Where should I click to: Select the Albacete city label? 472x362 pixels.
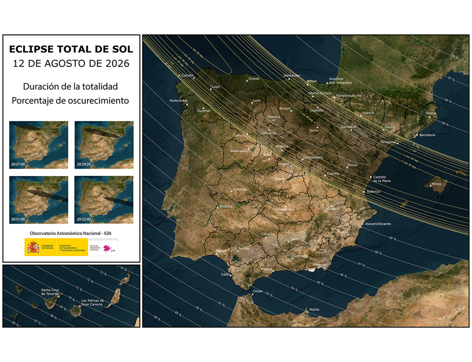tap(333, 209)
